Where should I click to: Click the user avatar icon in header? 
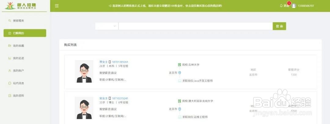point(294,6)
